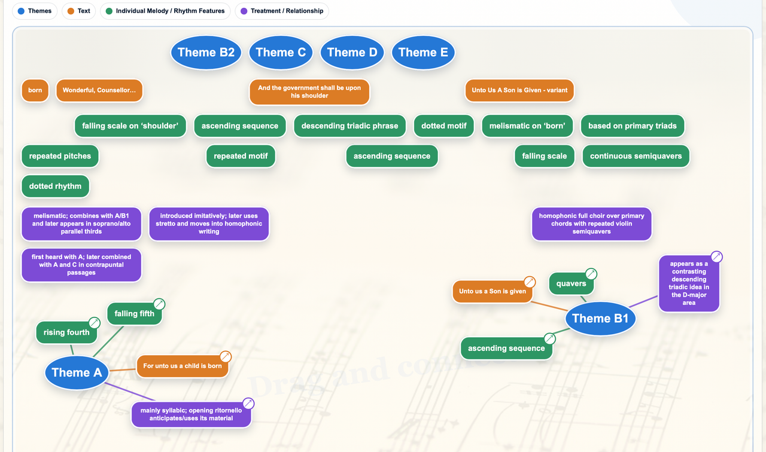Click detach icon on 'appears as a contrasting' card
This screenshot has height=452, width=766.
pos(716,257)
